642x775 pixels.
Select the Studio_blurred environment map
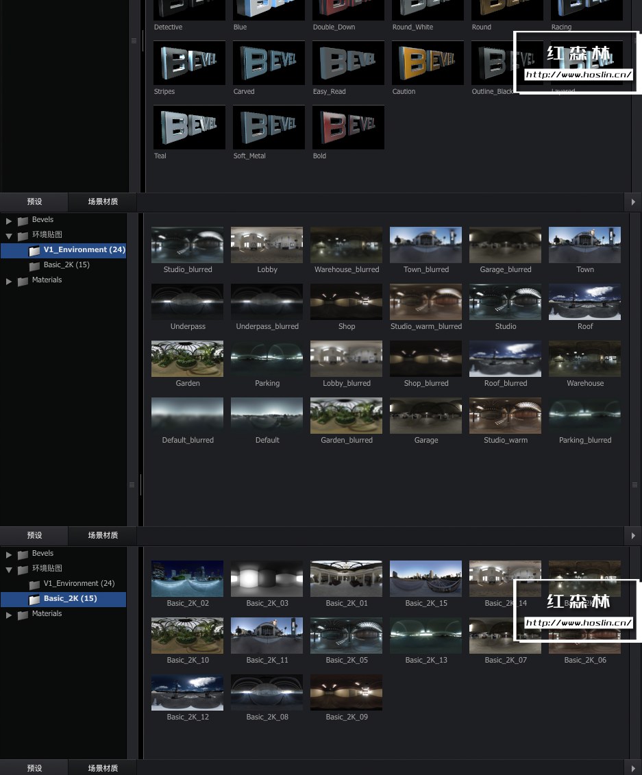[187, 245]
